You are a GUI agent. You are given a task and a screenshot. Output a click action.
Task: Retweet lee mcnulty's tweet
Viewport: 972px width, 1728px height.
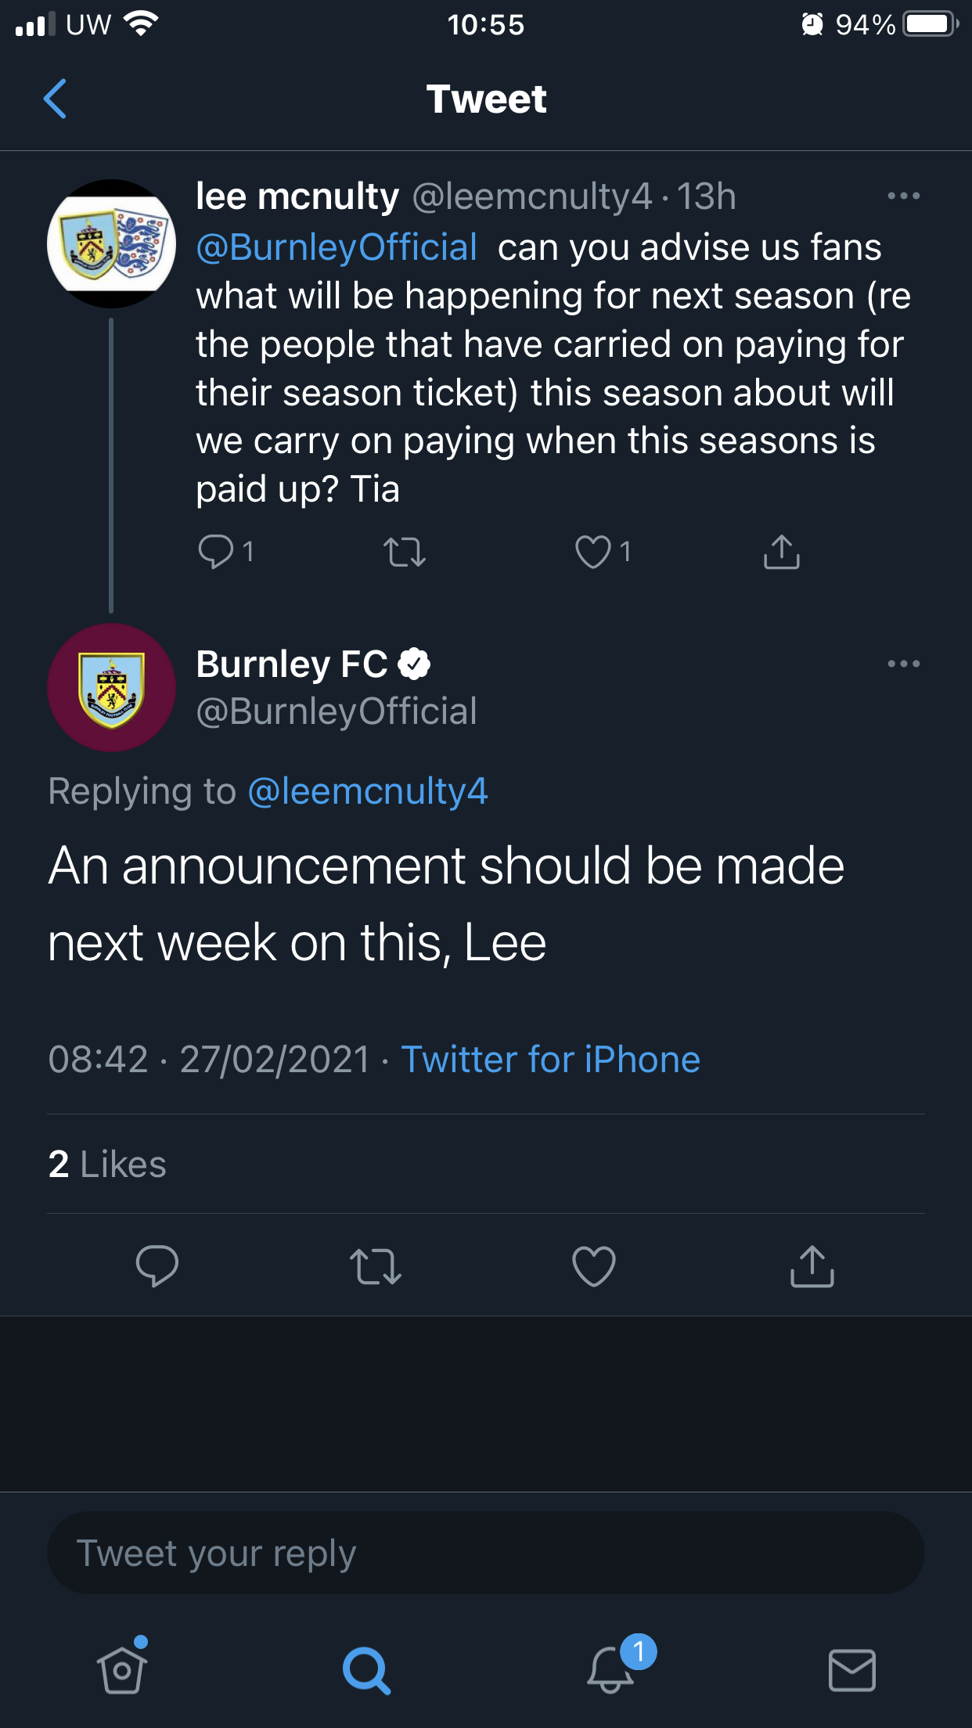point(405,552)
